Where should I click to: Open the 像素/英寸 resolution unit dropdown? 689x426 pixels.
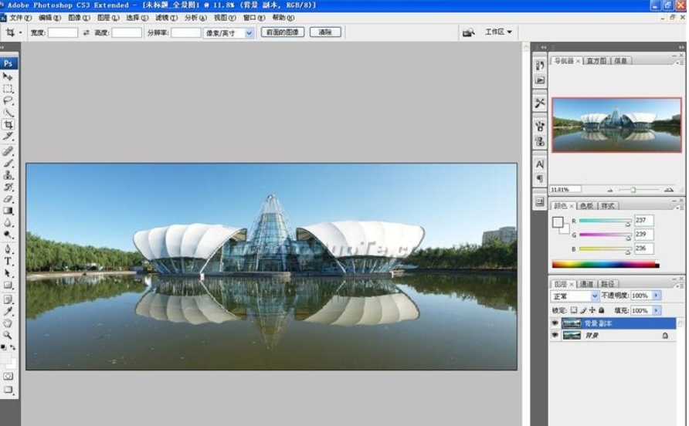[x=229, y=33]
